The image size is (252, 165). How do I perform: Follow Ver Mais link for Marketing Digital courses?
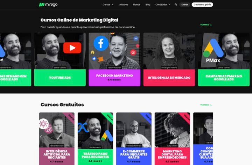coord(206,25)
